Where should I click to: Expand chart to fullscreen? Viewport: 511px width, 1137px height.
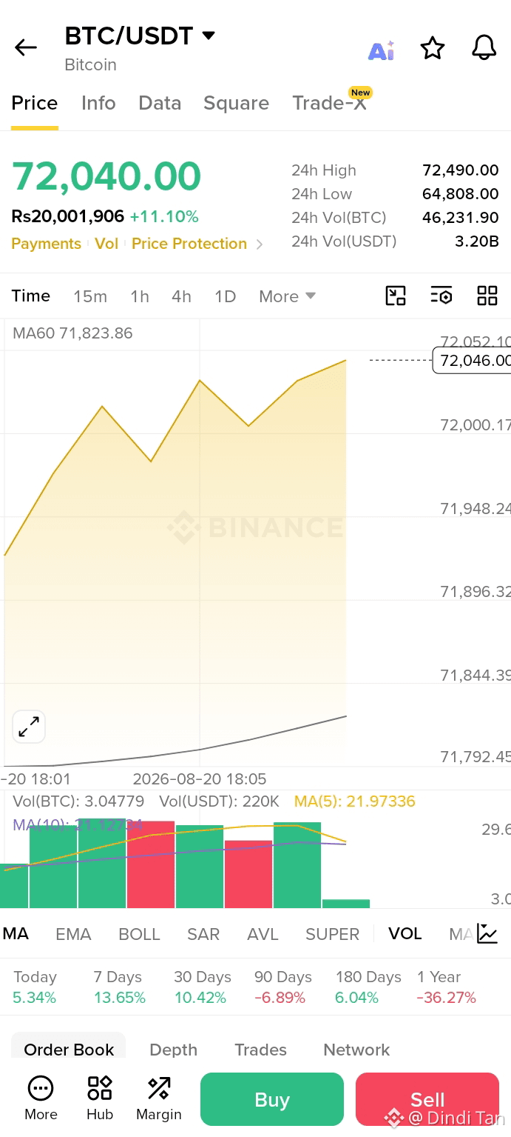point(29,727)
